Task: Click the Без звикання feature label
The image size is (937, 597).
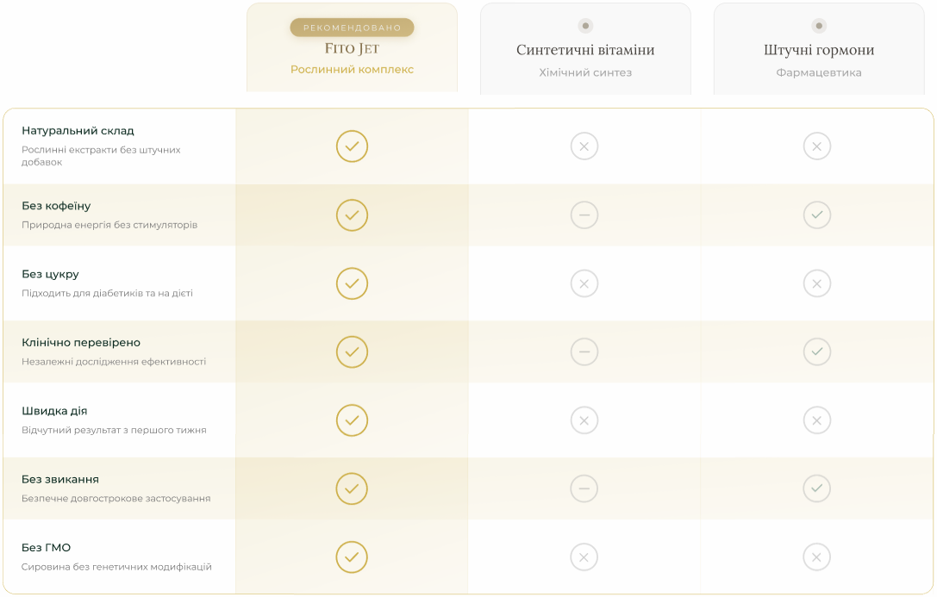Action: 60,479
